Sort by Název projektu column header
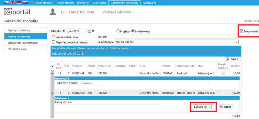Viewport: 259px width, 119px height. 186,66
